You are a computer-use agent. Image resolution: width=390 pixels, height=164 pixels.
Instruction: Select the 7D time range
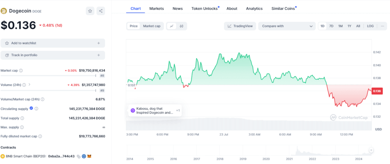(x=331, y=26)
